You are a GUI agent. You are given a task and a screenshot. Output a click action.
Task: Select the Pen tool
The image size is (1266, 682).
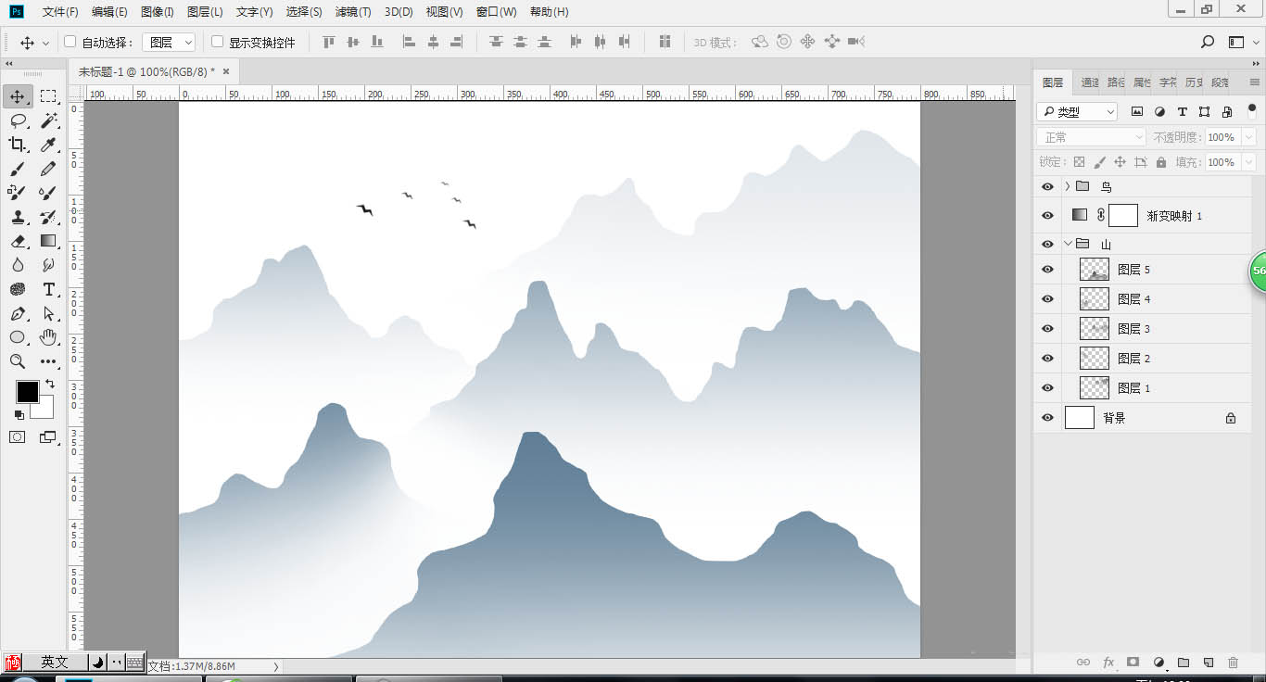(18, 313)
